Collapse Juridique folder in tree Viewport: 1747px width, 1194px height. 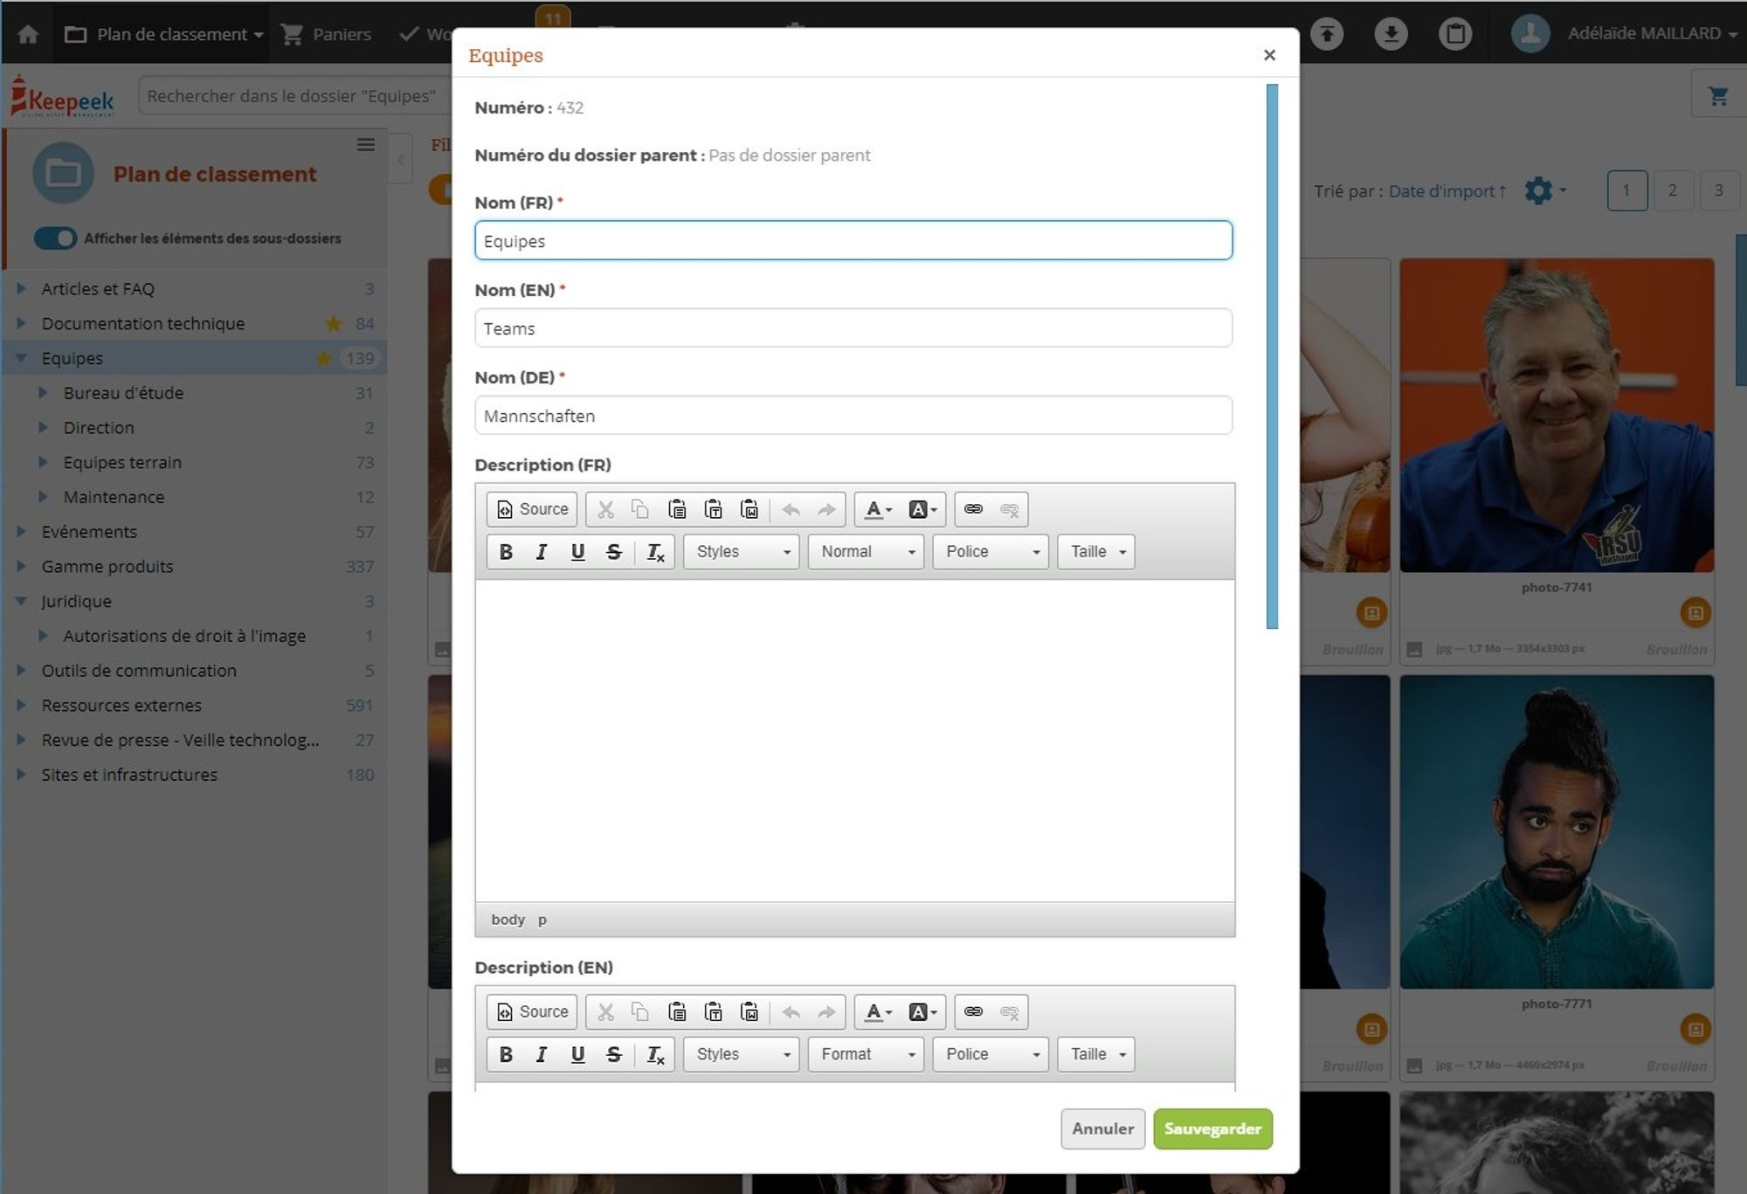[21, 601]
